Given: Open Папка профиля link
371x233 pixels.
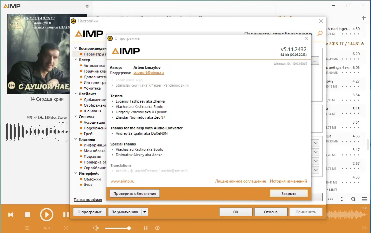Looking at the screenshot, I should (x=88, y=200).
